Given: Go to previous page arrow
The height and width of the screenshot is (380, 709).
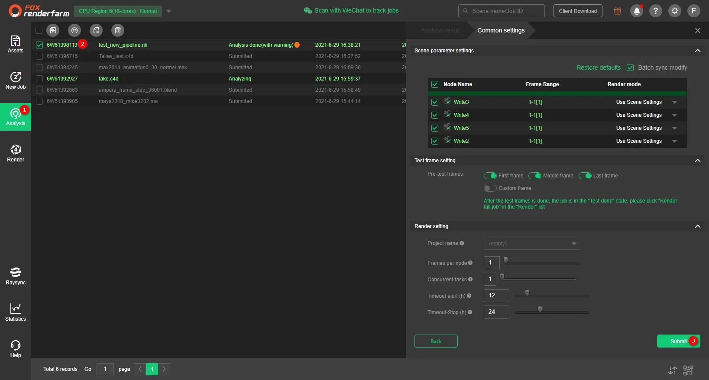Looking at the screenshot, I should click(140, 369).
